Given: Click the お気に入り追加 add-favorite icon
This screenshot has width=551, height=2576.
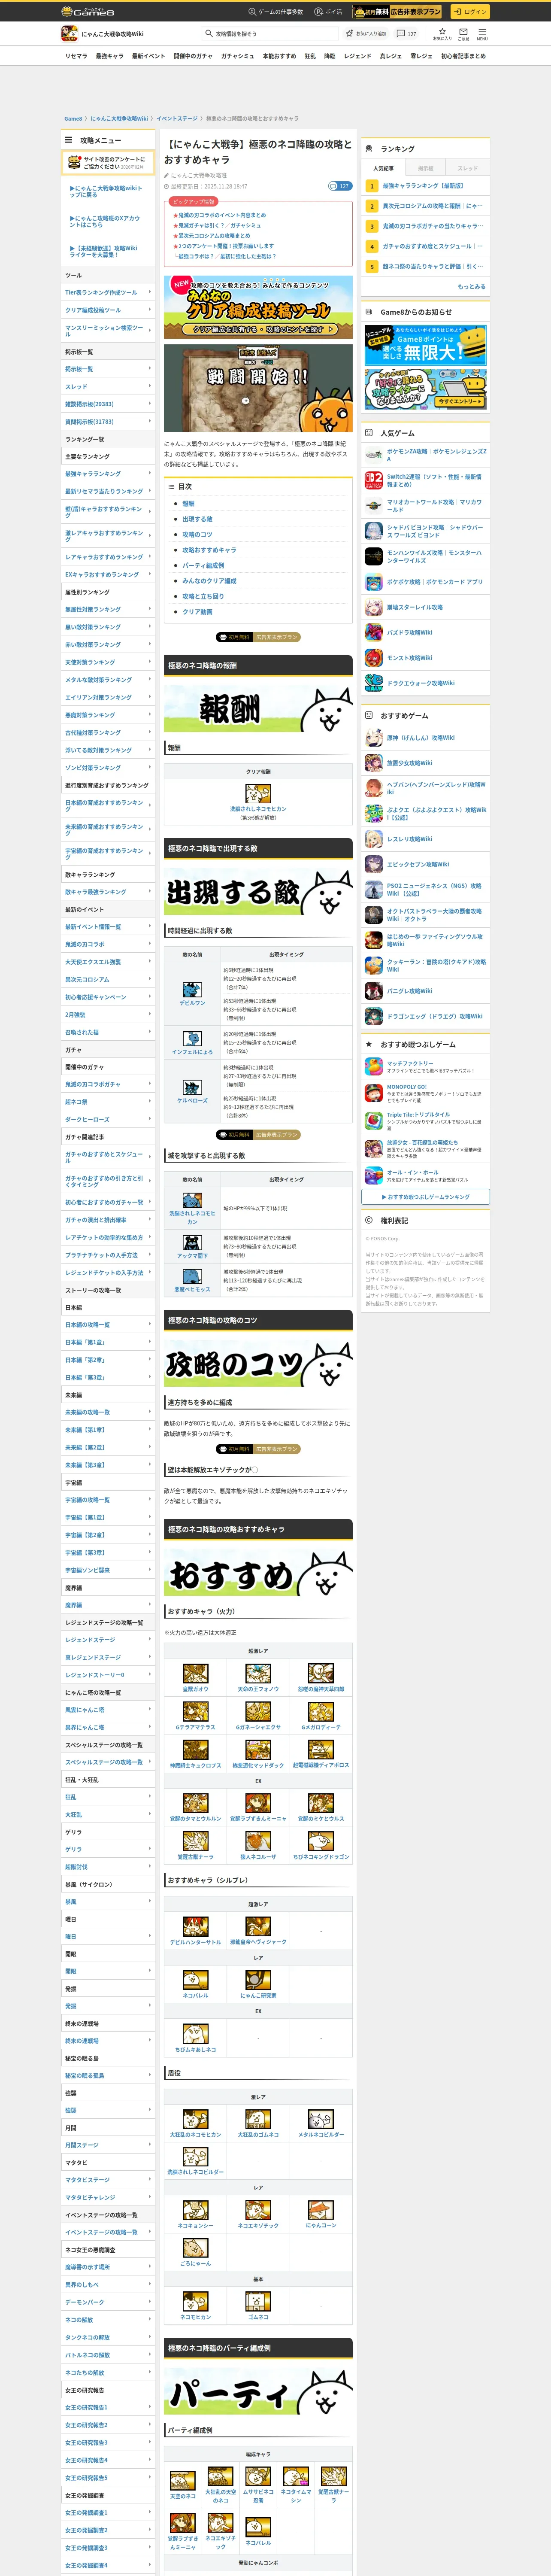Looking at the screenshot, I should pos(366,34).
